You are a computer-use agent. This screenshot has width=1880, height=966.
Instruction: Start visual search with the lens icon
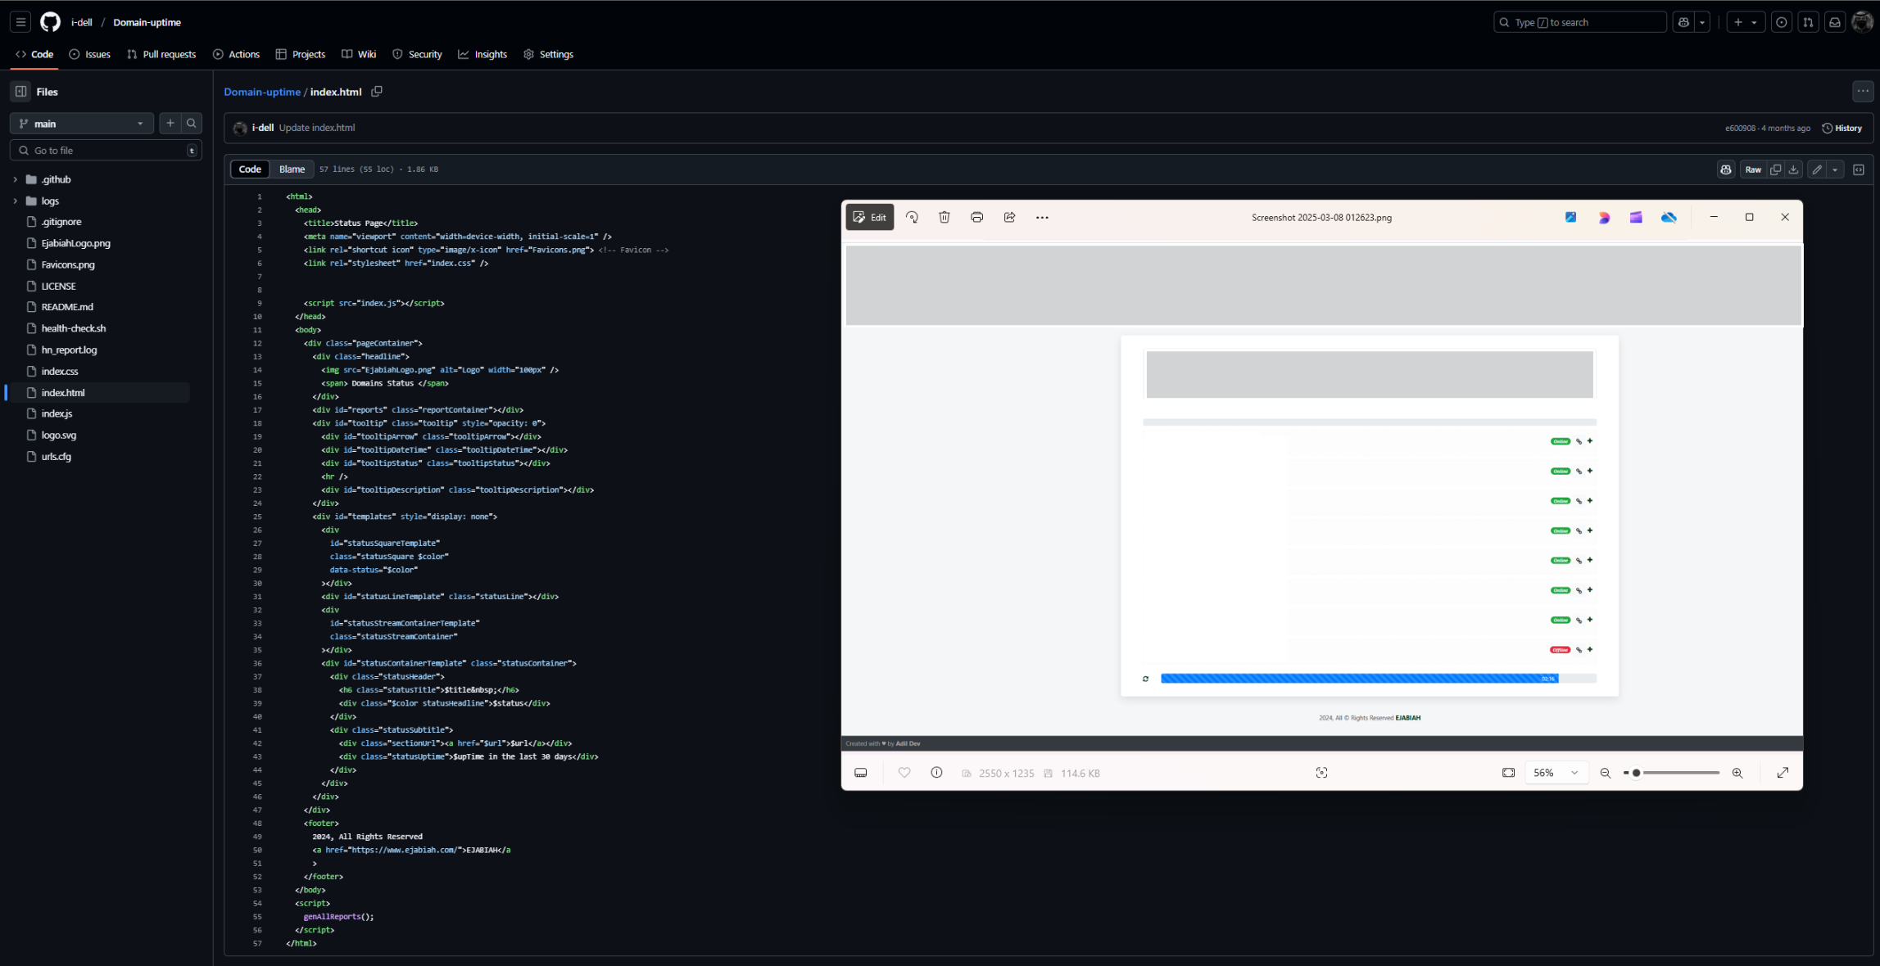click(1322, 772)
